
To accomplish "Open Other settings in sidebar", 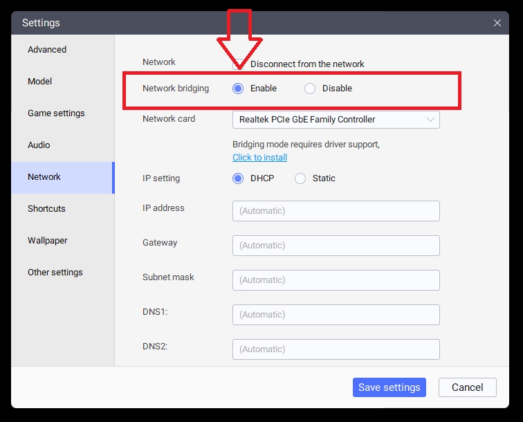I will [55, 273].
